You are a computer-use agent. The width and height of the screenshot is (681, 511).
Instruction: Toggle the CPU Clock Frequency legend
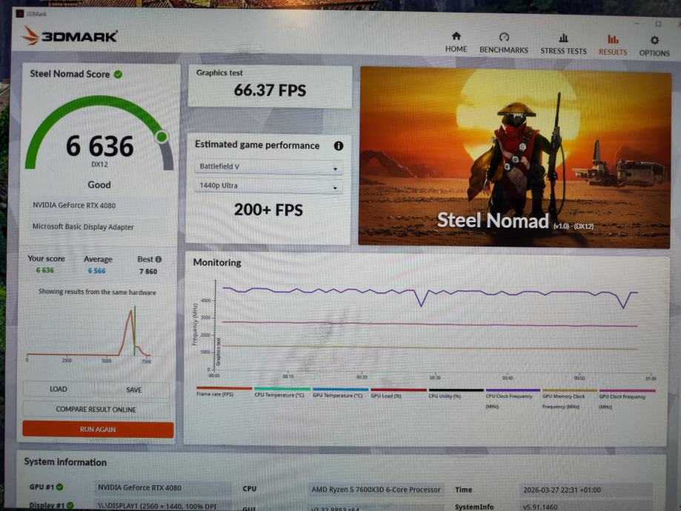[513, 398]
